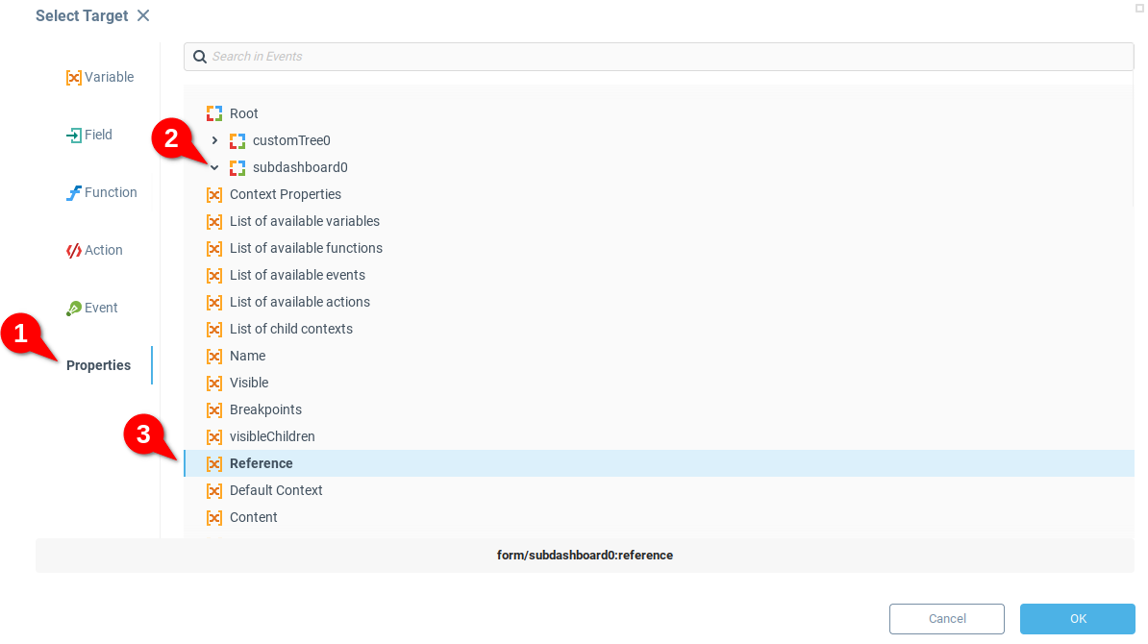The height and width of the screenshot is (644, 1148).
Task: Open the Event category icon
Action: [74, 309]
